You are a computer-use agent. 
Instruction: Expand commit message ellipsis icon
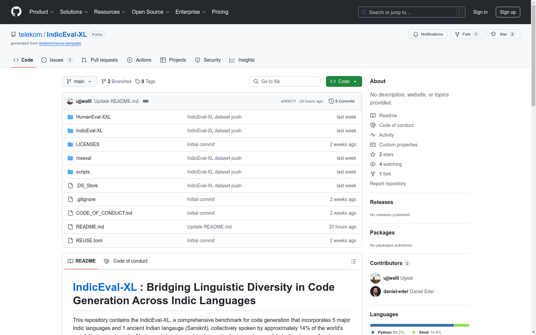pos(146,101)
